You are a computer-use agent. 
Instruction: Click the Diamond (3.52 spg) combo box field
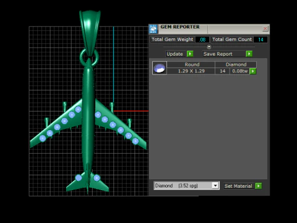tap(186, 186)
